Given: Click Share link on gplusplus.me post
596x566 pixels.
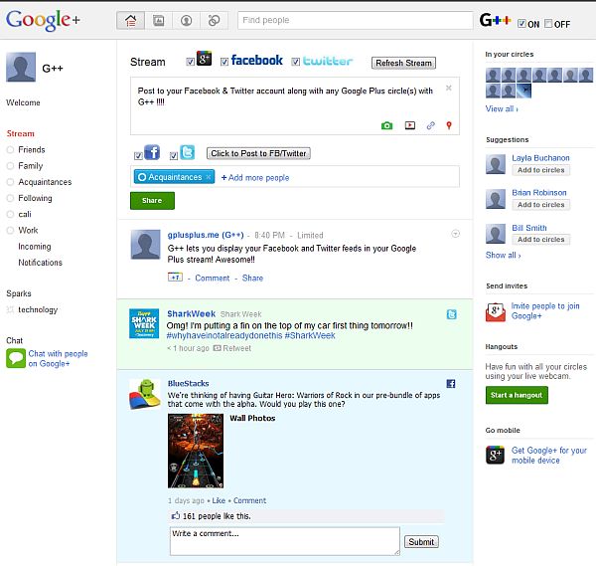Looking at the screenshot, I should pyautogui.click(x=252, y=278).
